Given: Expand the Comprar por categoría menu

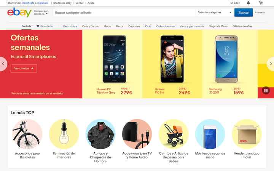Looking at the screenshot, I should pos(41,13).
